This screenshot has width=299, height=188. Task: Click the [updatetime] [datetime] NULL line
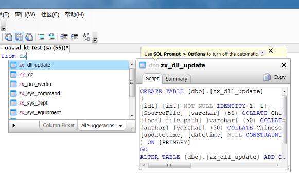point(210,135)
